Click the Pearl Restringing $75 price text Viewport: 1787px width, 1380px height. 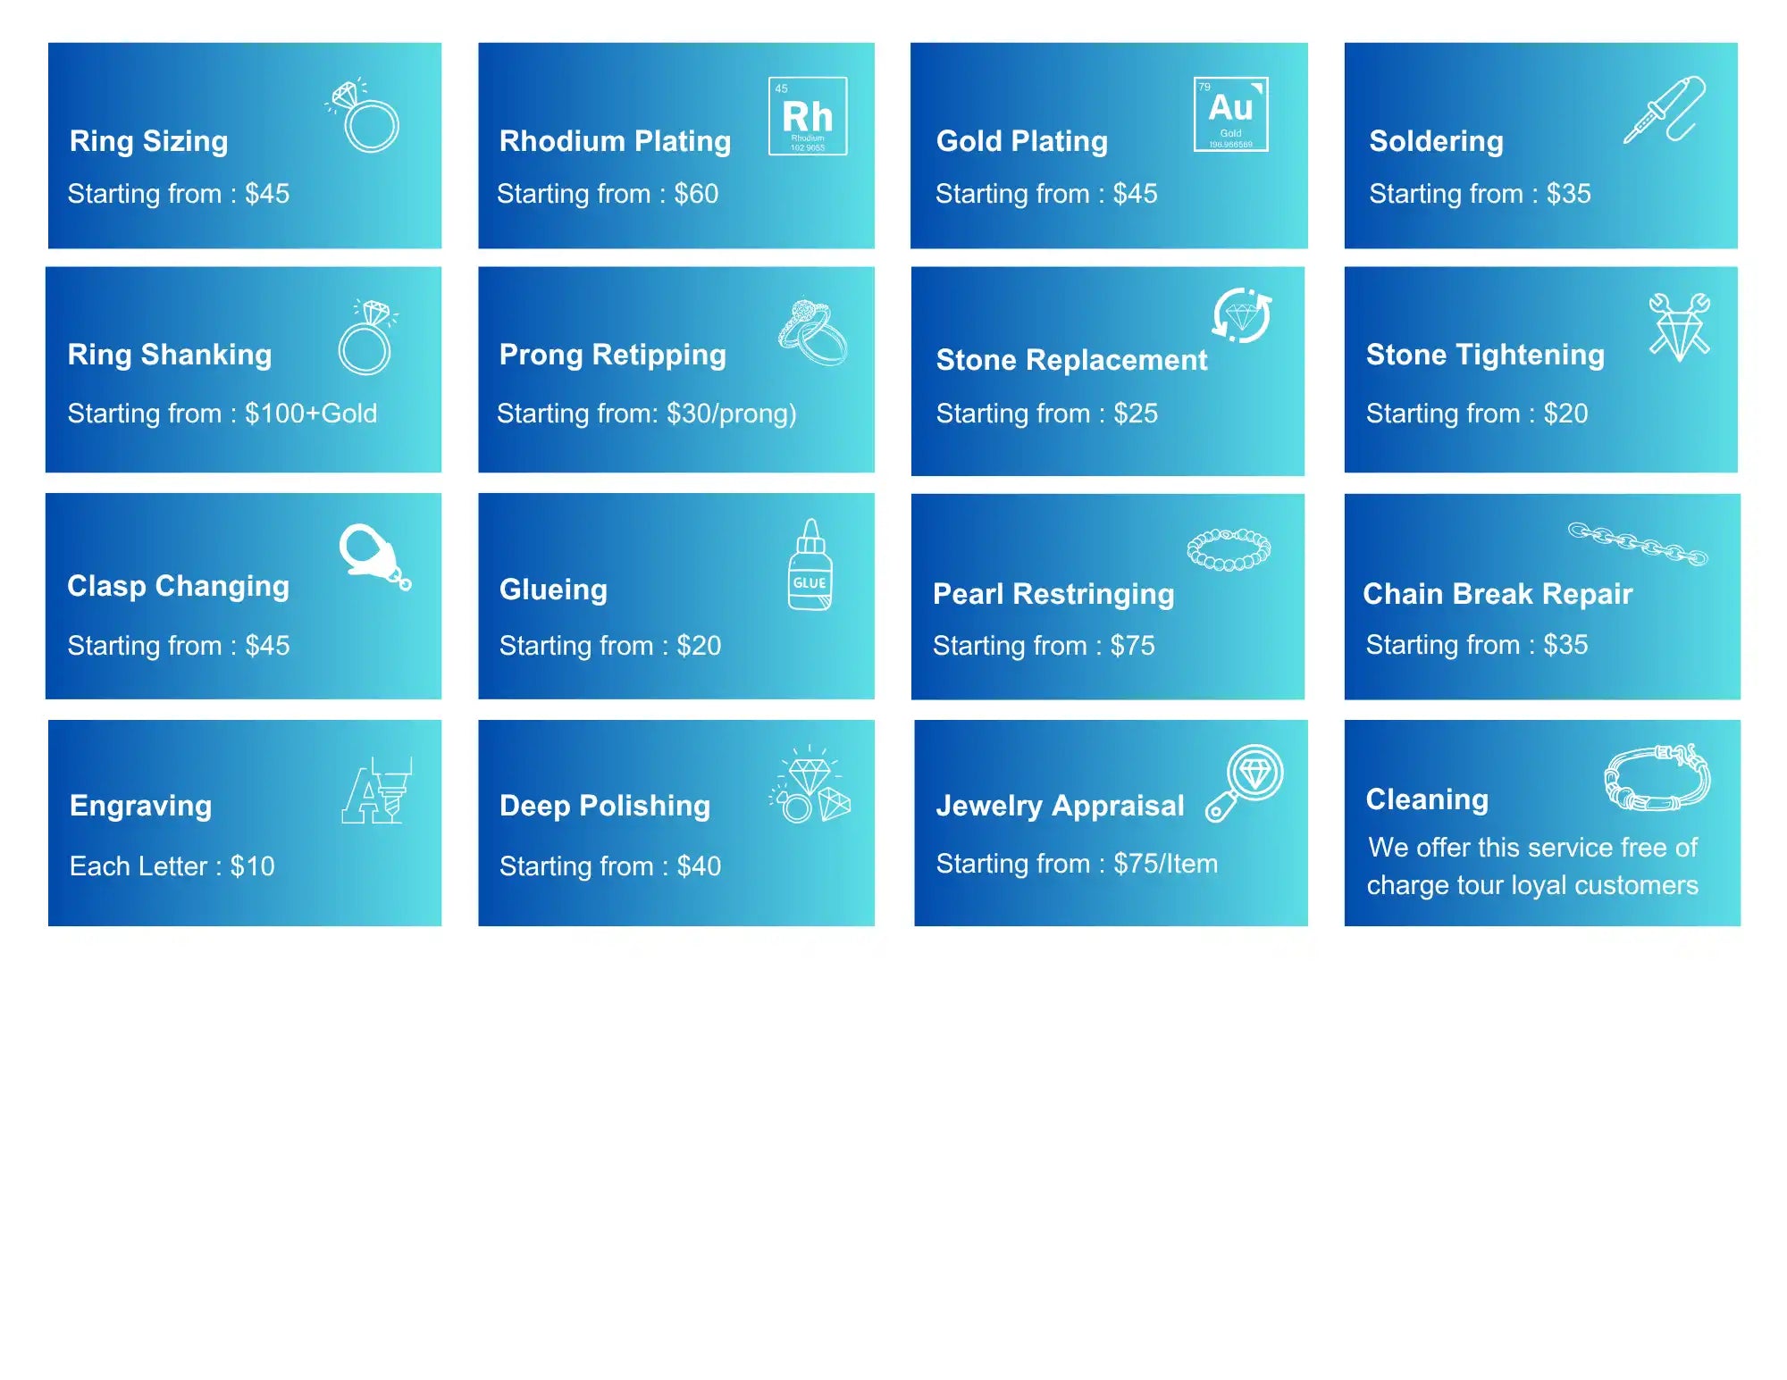coord(1044,646)
